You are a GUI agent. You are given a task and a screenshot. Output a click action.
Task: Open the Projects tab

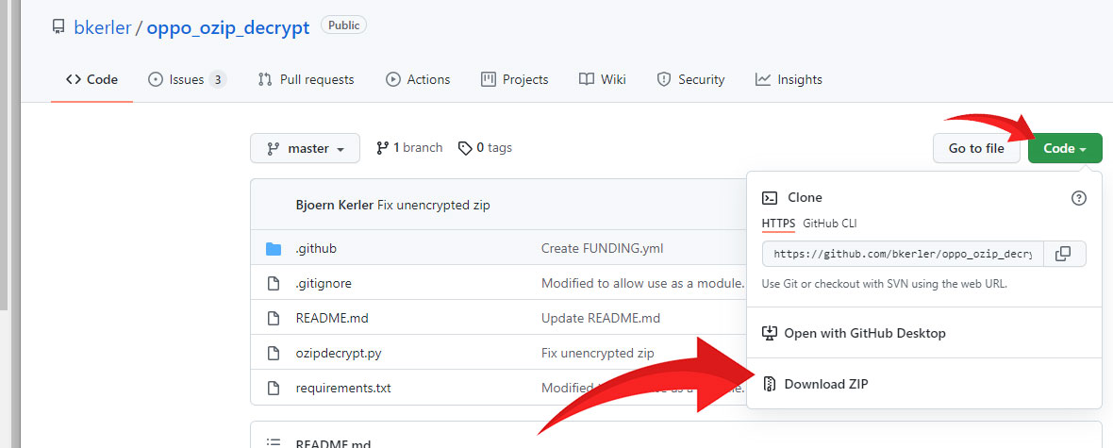[515, 79]
